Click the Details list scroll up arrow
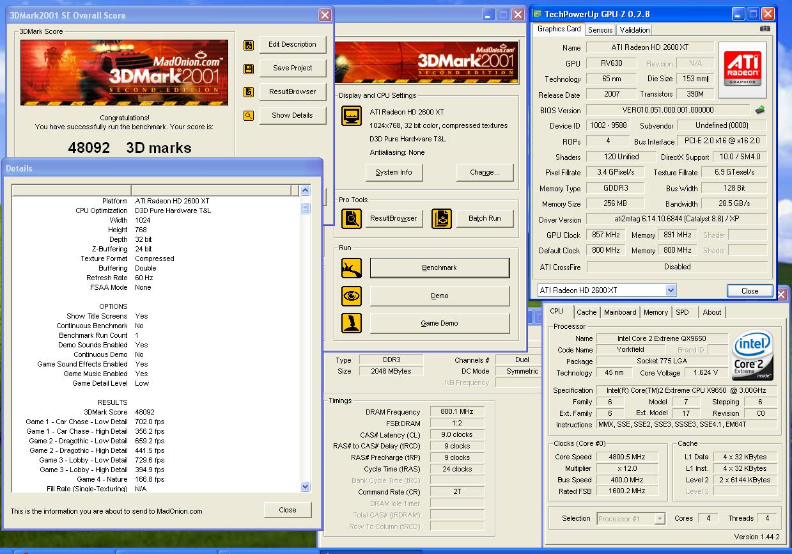Viewport: 792px width, 554px height. point(305,191)
